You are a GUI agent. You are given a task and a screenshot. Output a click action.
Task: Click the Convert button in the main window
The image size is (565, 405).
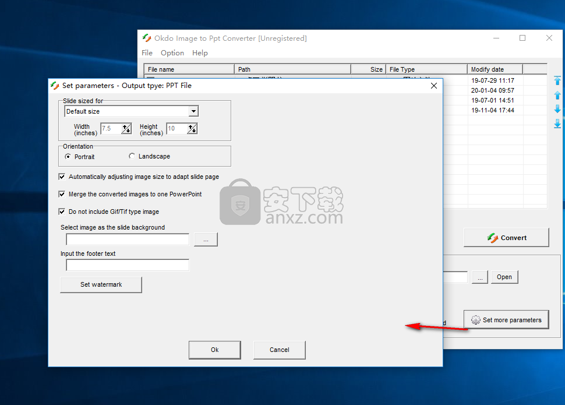[x=506, y=238]
